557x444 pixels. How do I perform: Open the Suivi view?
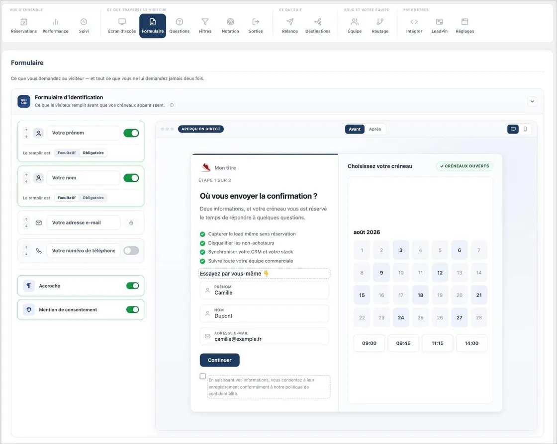(84, 26)
